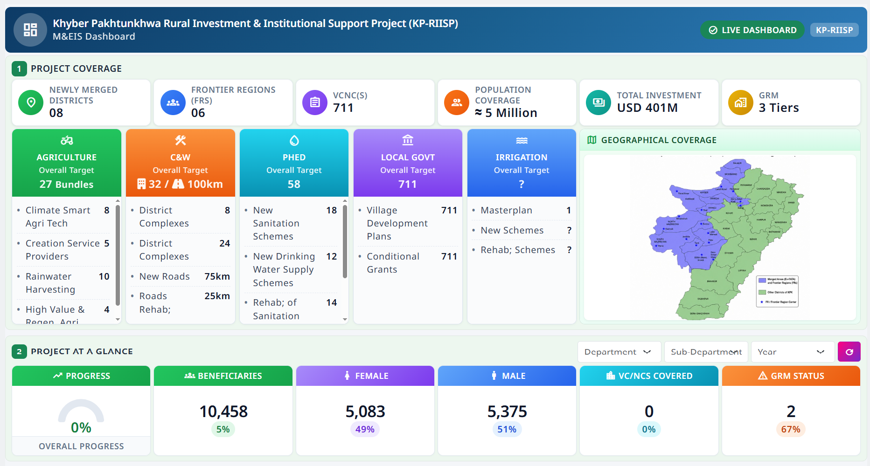Click the Geographical Coverage map icon
This screenshot has height=466, width=870.
click(592, 140)
